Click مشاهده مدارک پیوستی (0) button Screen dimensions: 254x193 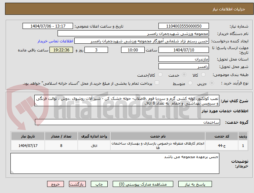coord(143,184)
